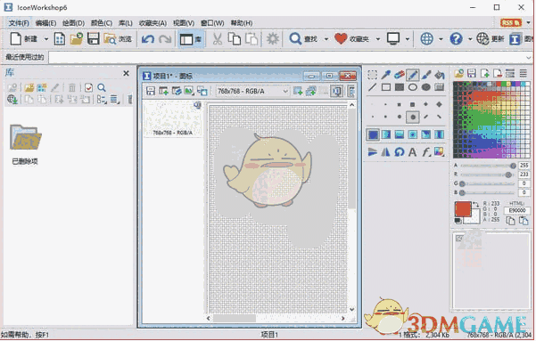536x341 pixels.
Task: Pick the eyedropper color picker tool
Action: 386,74
